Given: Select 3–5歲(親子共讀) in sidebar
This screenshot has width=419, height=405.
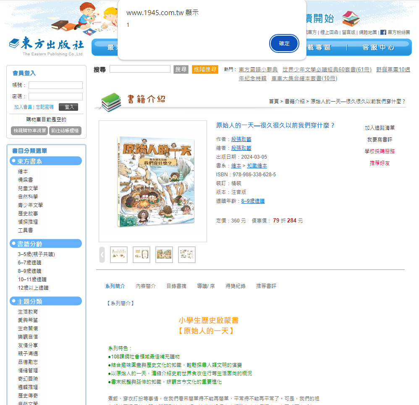Looking at the screenshot, I should coord(37,254).
